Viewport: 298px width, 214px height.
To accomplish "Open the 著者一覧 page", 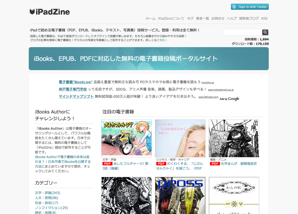I will (x=202, y=18).
